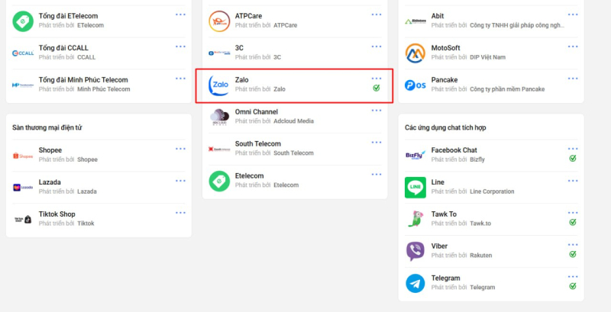The image size is (611, 312).
Task: Click the MotoSoft logo icon
Action: (x=415, y=53)
